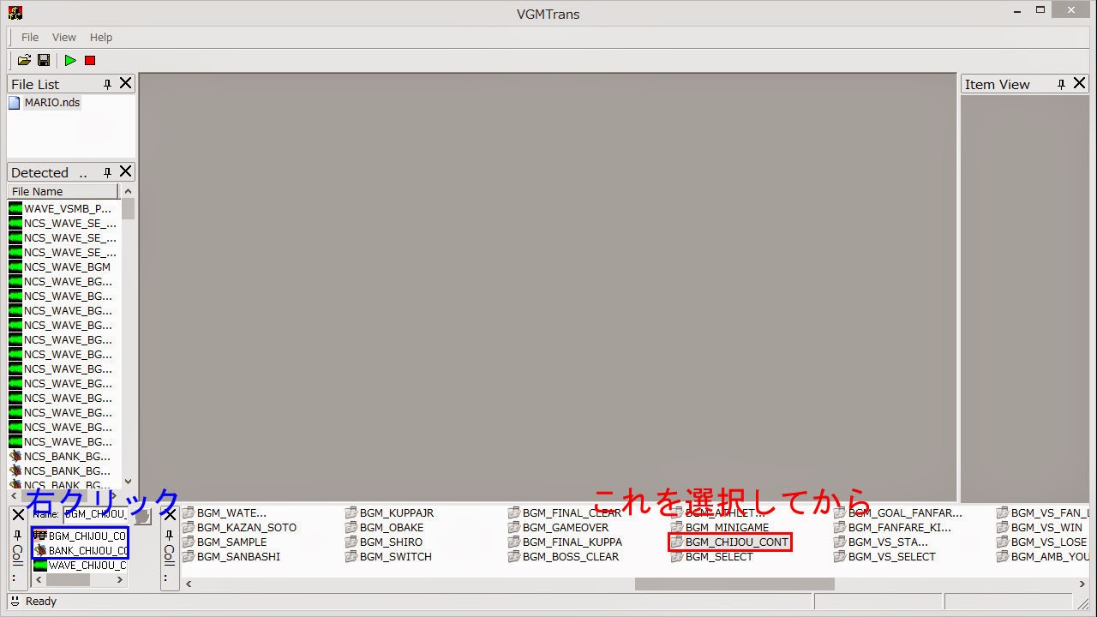Click the waveform icon beside WAVE_CHIJOU_C
The width and height of the screenshot is (1097, 617).
click(39, 565)
